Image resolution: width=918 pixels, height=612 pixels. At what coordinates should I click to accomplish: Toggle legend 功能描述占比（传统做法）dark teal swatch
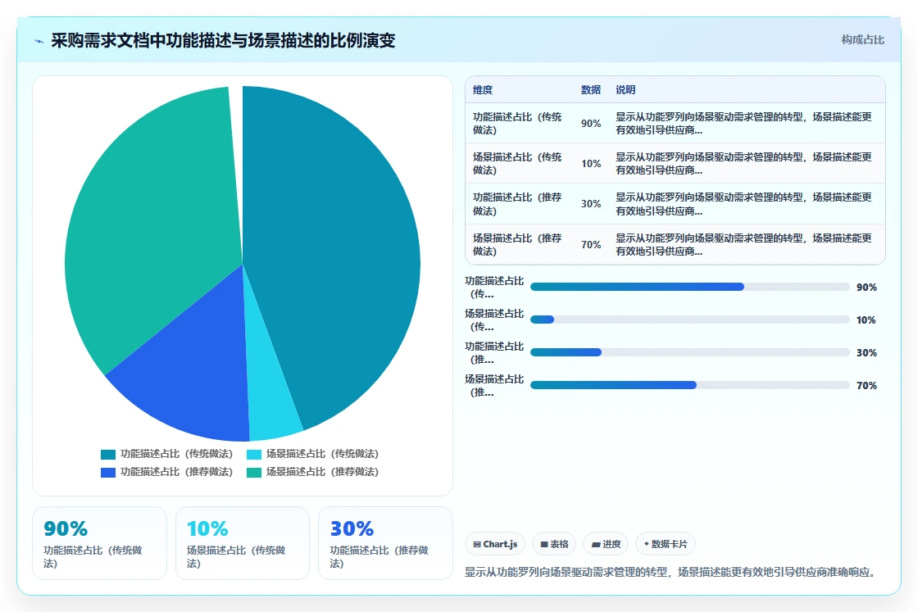coord(107,455)
